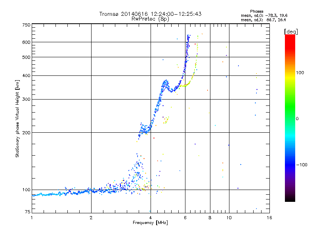The height and width of the screenshot is (237, 317).
Task: Click the x-axis tick label '4'
Action: tap(151, 218)
